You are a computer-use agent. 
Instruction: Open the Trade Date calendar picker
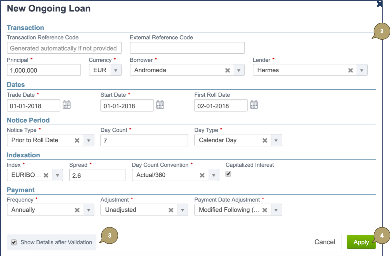click(67, 105)
